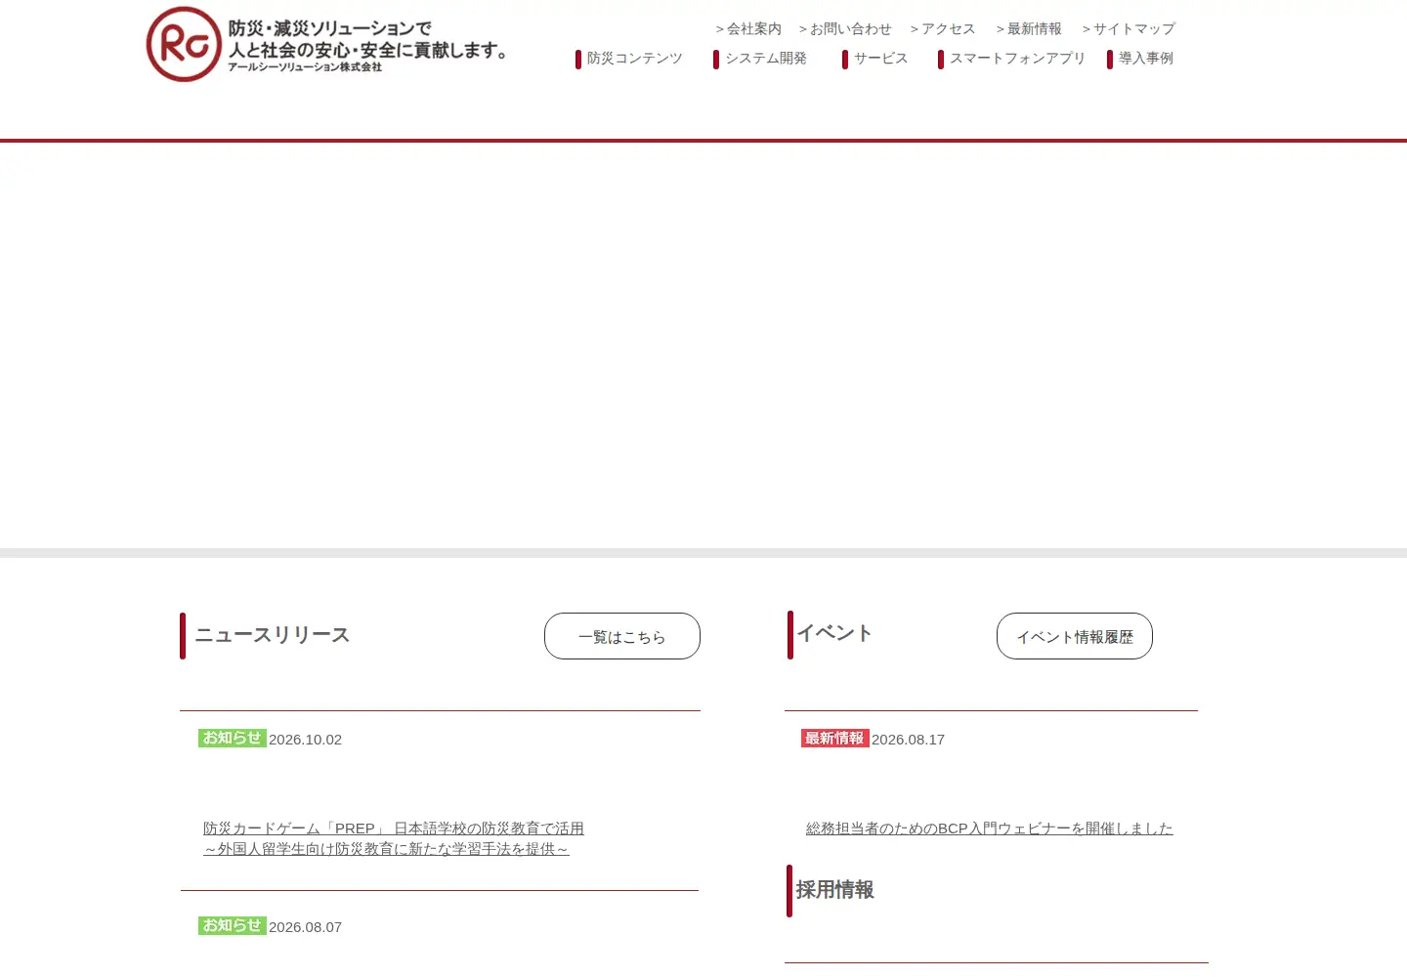Open the お問い合わせ contact link
Image resolution: width=1407 pixels, height=977 pixels.
tap(845, 29)
